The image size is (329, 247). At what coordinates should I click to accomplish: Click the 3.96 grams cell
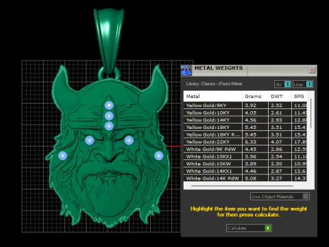(x=255, y=156)
